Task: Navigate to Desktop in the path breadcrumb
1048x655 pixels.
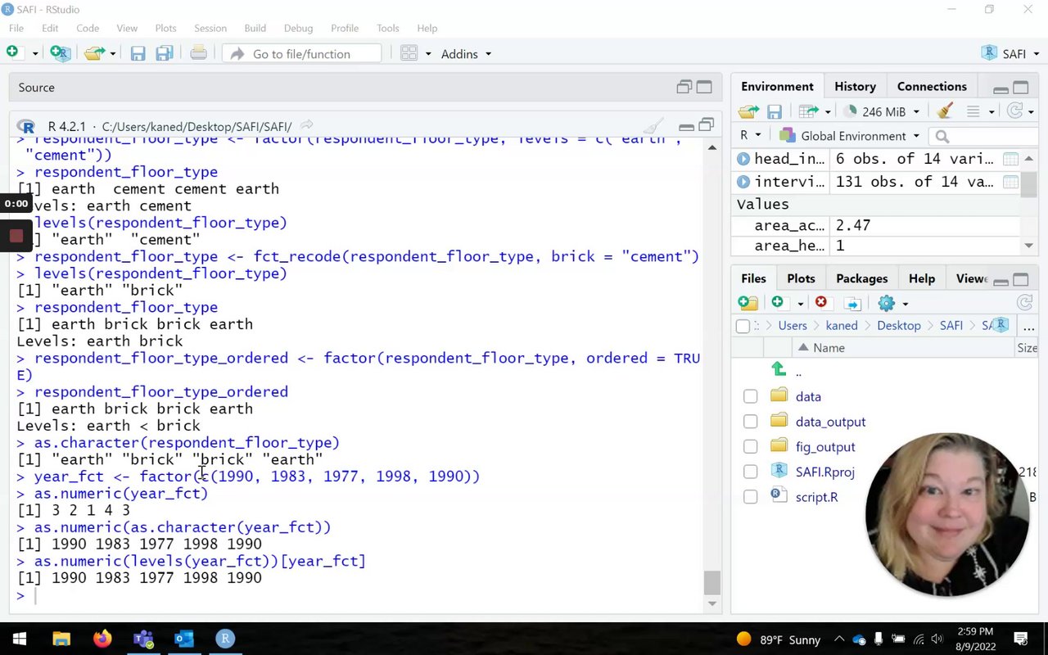Action: (898, 326)
